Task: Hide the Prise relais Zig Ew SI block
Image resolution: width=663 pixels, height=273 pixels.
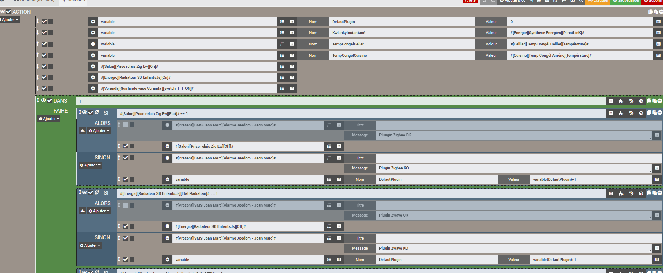Action: [x=85, y=113]
